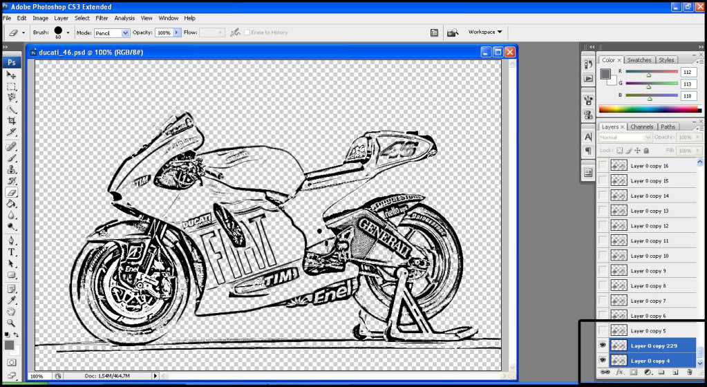Select the Pen tool

pyautogui.click(x=11, y=241)
